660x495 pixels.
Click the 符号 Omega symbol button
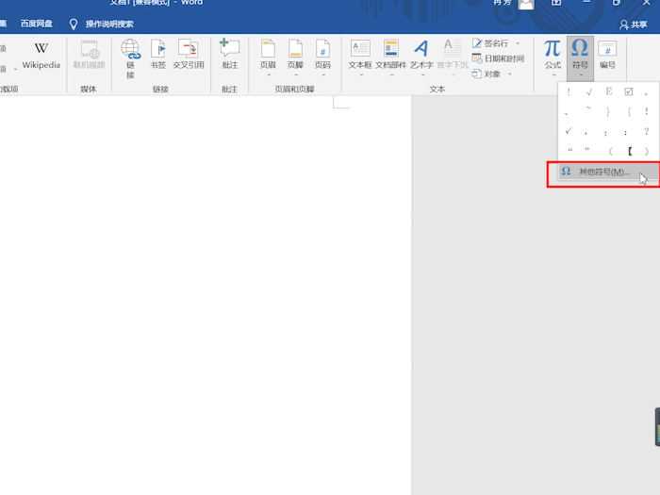[580, 55]
